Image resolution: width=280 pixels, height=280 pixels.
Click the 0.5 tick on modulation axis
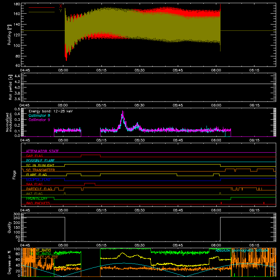(17, 109)
